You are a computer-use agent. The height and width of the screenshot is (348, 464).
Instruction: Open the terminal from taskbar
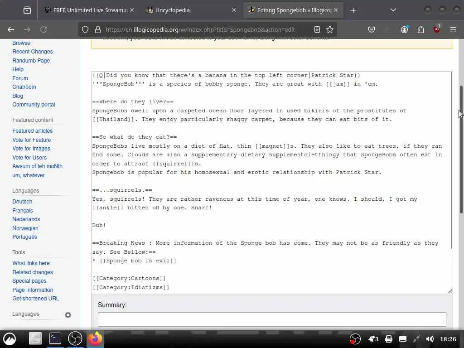[55, 338]
